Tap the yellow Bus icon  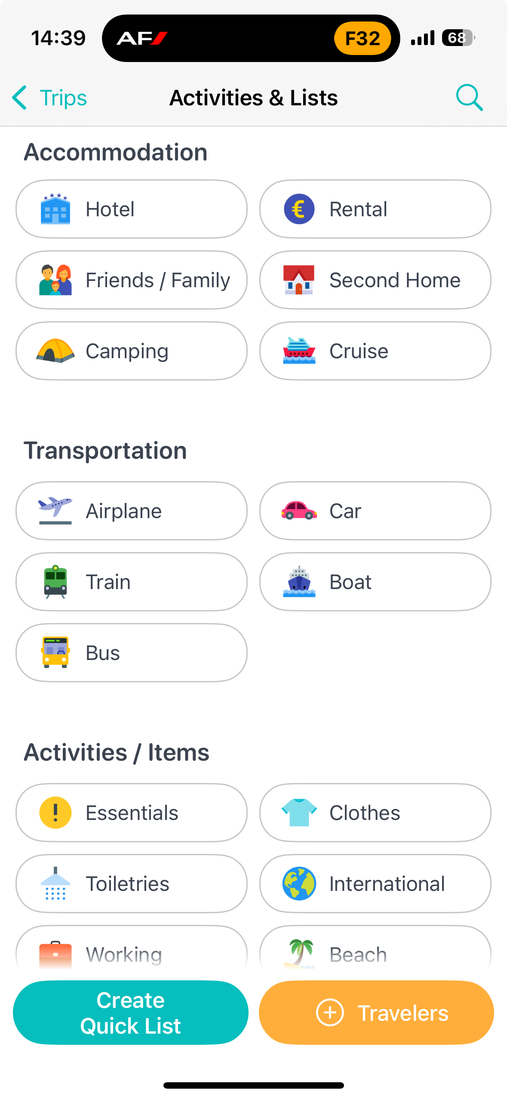coord(55,653)
